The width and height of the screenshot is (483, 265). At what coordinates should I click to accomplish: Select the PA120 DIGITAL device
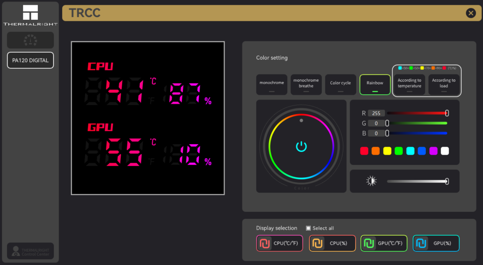coord(30,60)
